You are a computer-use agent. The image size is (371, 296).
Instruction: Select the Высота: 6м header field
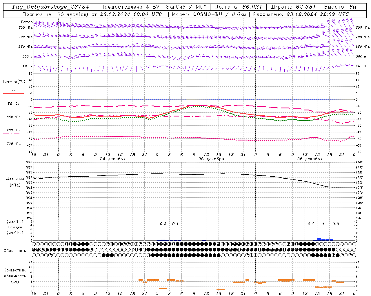[340, 7]
